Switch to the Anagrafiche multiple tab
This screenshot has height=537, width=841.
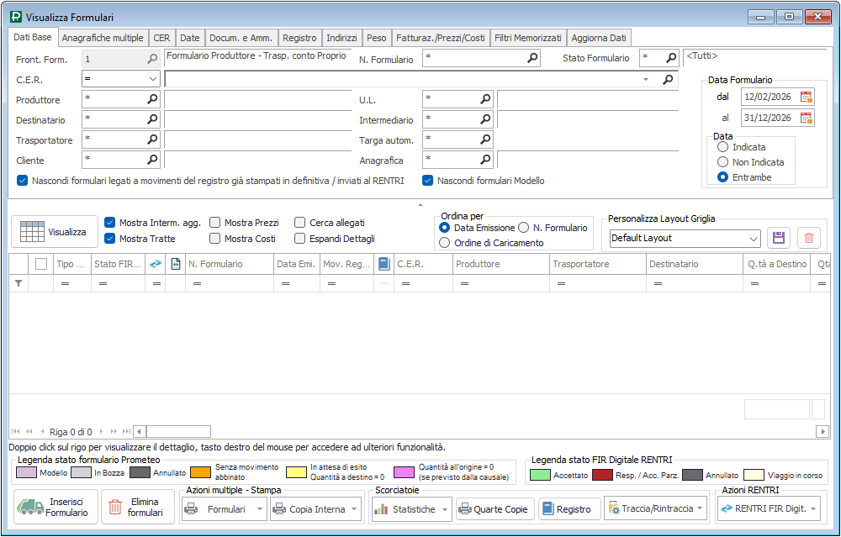click(103, 38)
